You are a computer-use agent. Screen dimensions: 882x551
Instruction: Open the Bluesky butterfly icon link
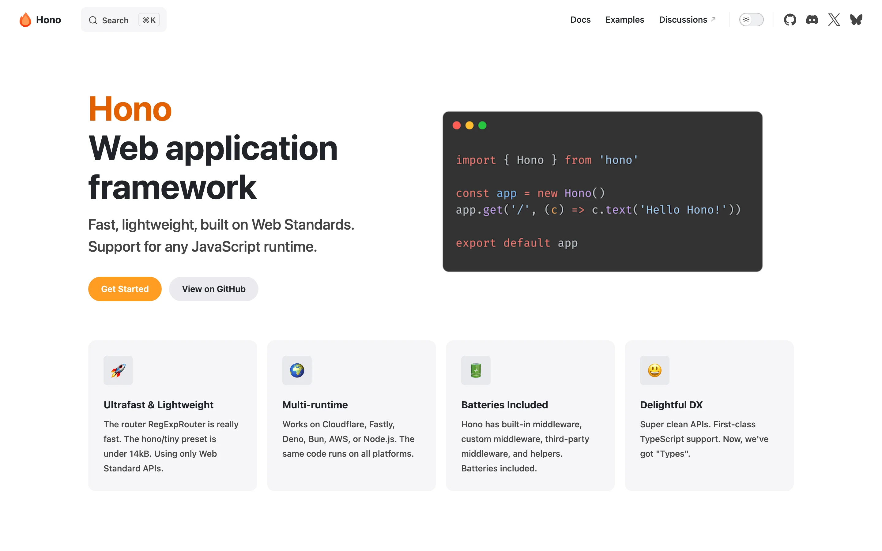[856, 20]
